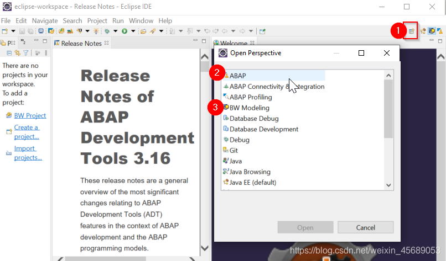Open the Project menu
The height and width of the screenshot is (261, 446).
(97, 21)
